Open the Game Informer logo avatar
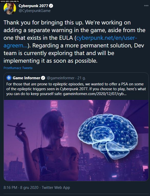Screen dimensions: 150x196 (x=9, y=78)
